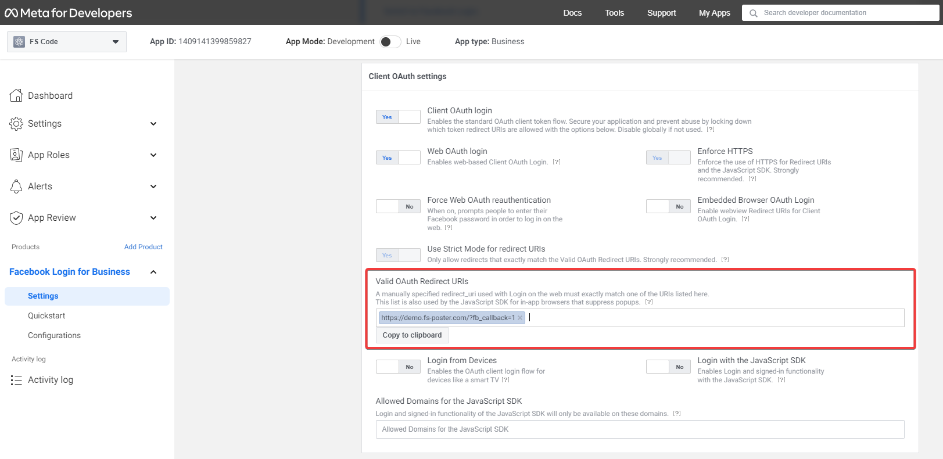
Task: Open Activity log page
Action: (51, 380)
